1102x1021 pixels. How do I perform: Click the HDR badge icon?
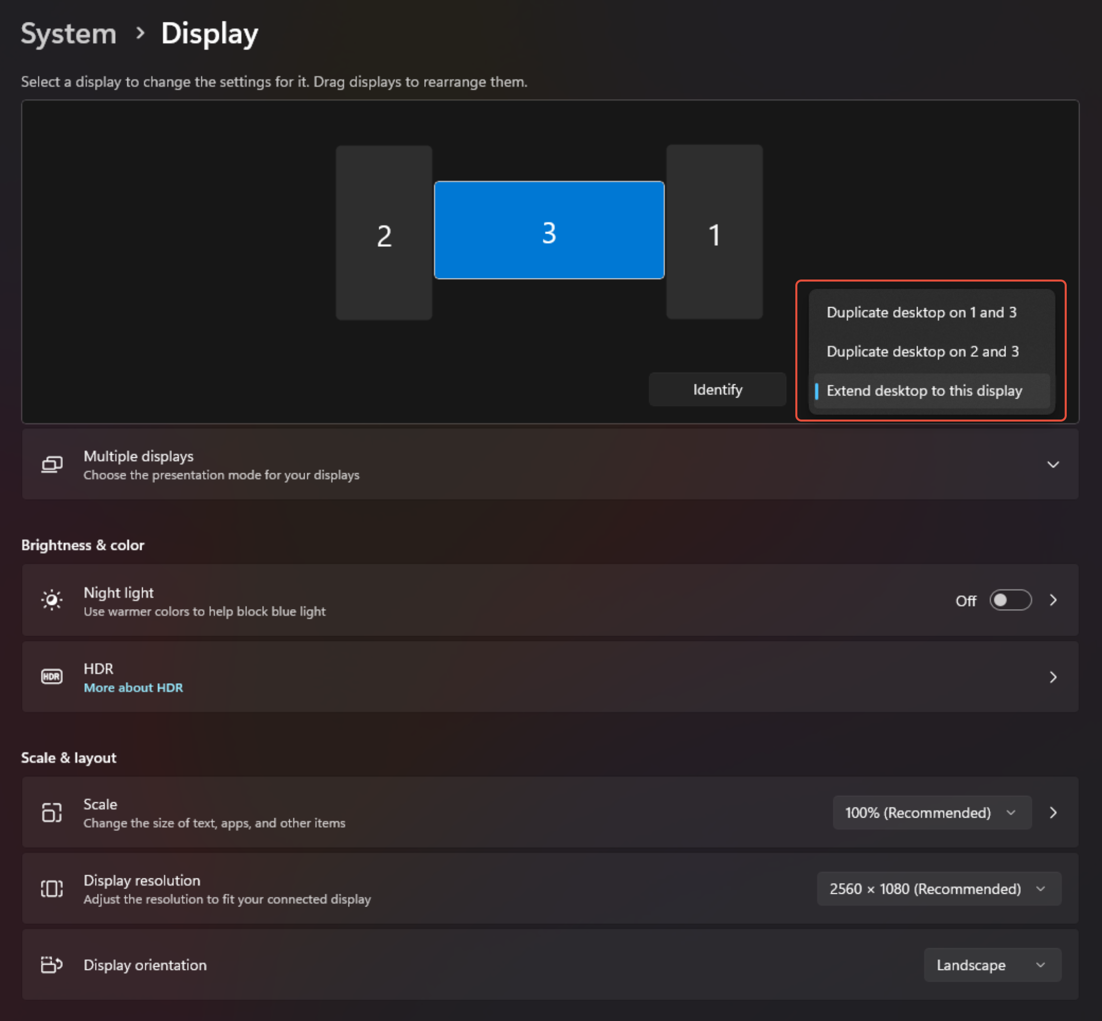tap(52, 676)
